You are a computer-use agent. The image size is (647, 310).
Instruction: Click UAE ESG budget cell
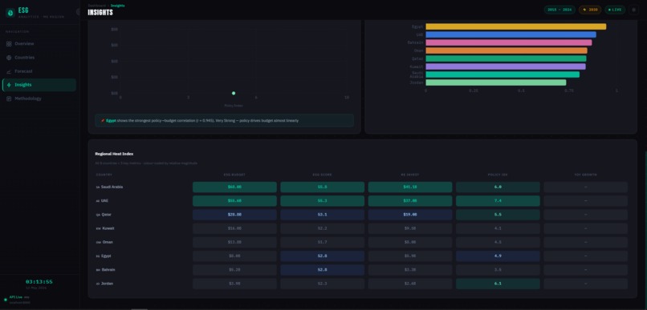pos(234,201)
